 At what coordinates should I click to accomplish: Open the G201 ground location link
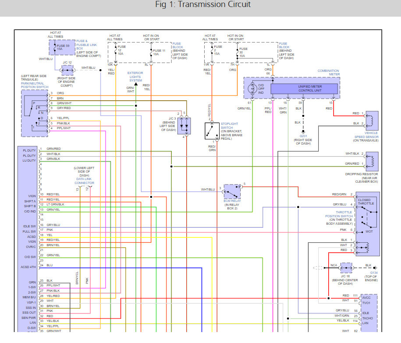[303, 136]
